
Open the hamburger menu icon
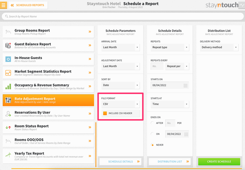tap(3, 5)
